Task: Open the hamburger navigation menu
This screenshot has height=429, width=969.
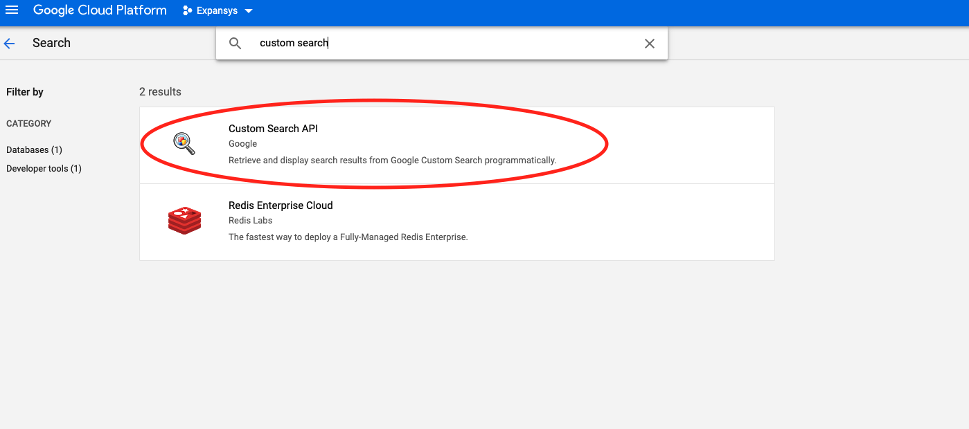Action: click(12, 10)
